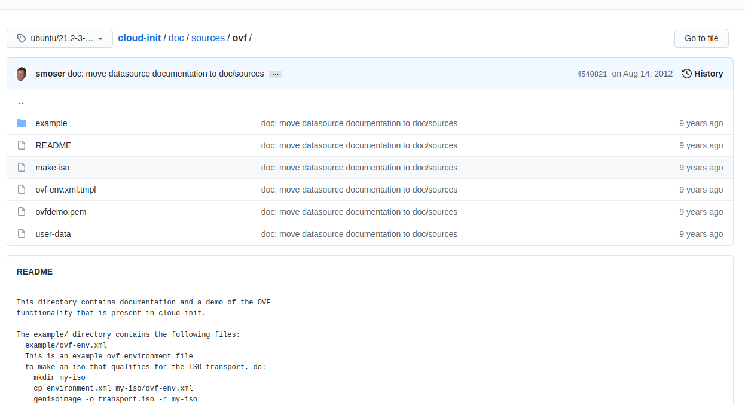Click the example folder icon
Image resolution: width=745 pixels, height=405 pixels.
[22, 123]
